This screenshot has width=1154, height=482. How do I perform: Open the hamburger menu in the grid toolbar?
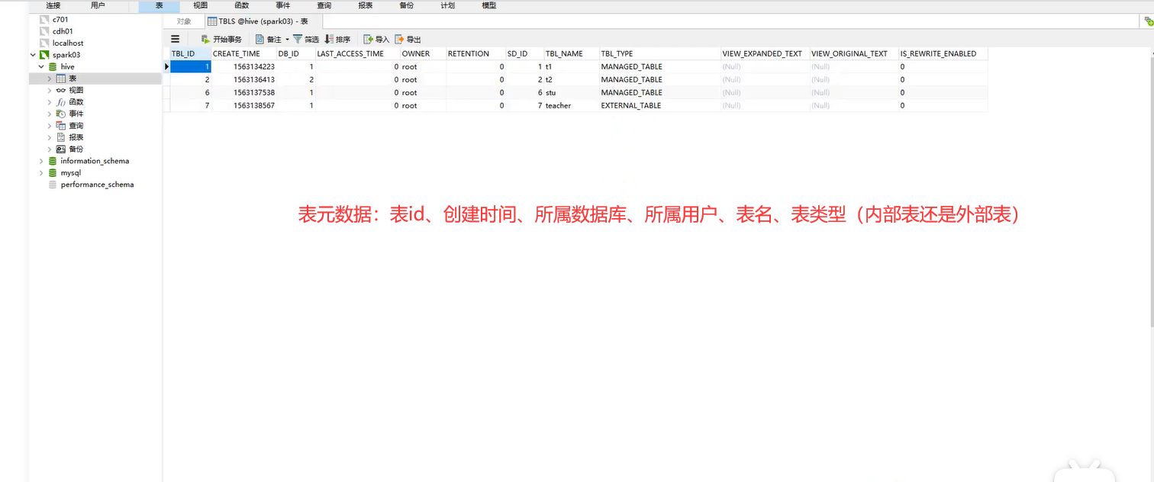pos(175,39)
